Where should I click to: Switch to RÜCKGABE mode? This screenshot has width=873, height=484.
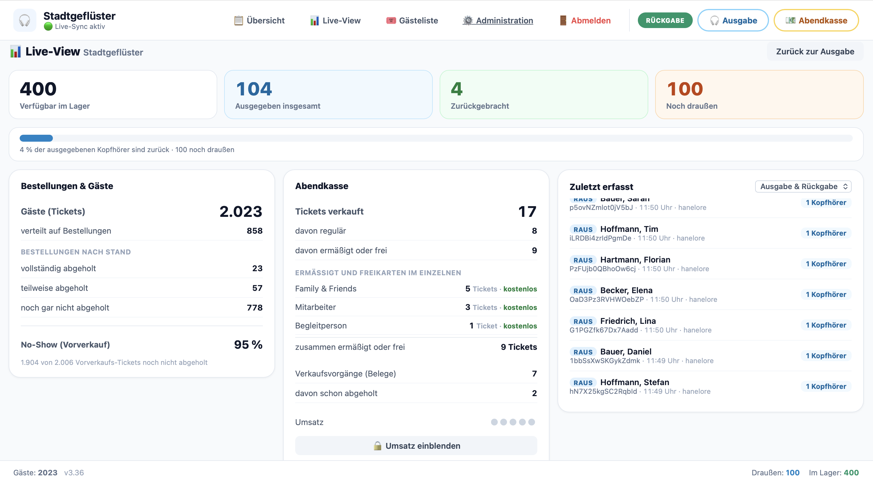pyautogui.click(x=665, y=20)
